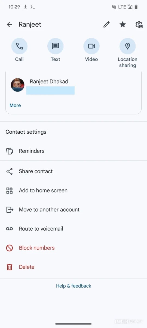Tap the back arrow icon
This screenshot has width=147, height=328.
(x=10, y=25)
